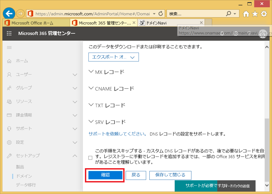The width and height of the screenshot is (272, 194).
Task: Open 製品 under セットアップ
Action: pyautogui.click(x=20, y=167)
